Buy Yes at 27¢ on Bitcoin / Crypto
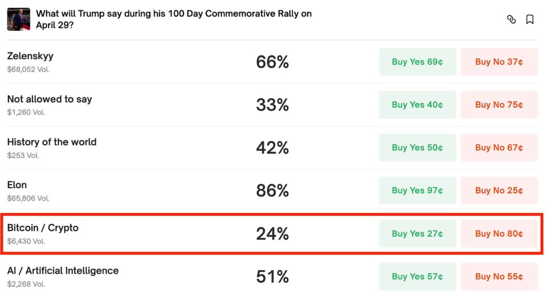The height and width of the screenshot is (297, 546). 417,234
